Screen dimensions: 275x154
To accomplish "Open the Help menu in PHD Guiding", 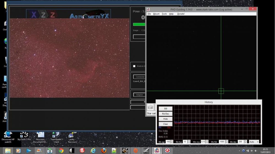I will tap(171, 14).
